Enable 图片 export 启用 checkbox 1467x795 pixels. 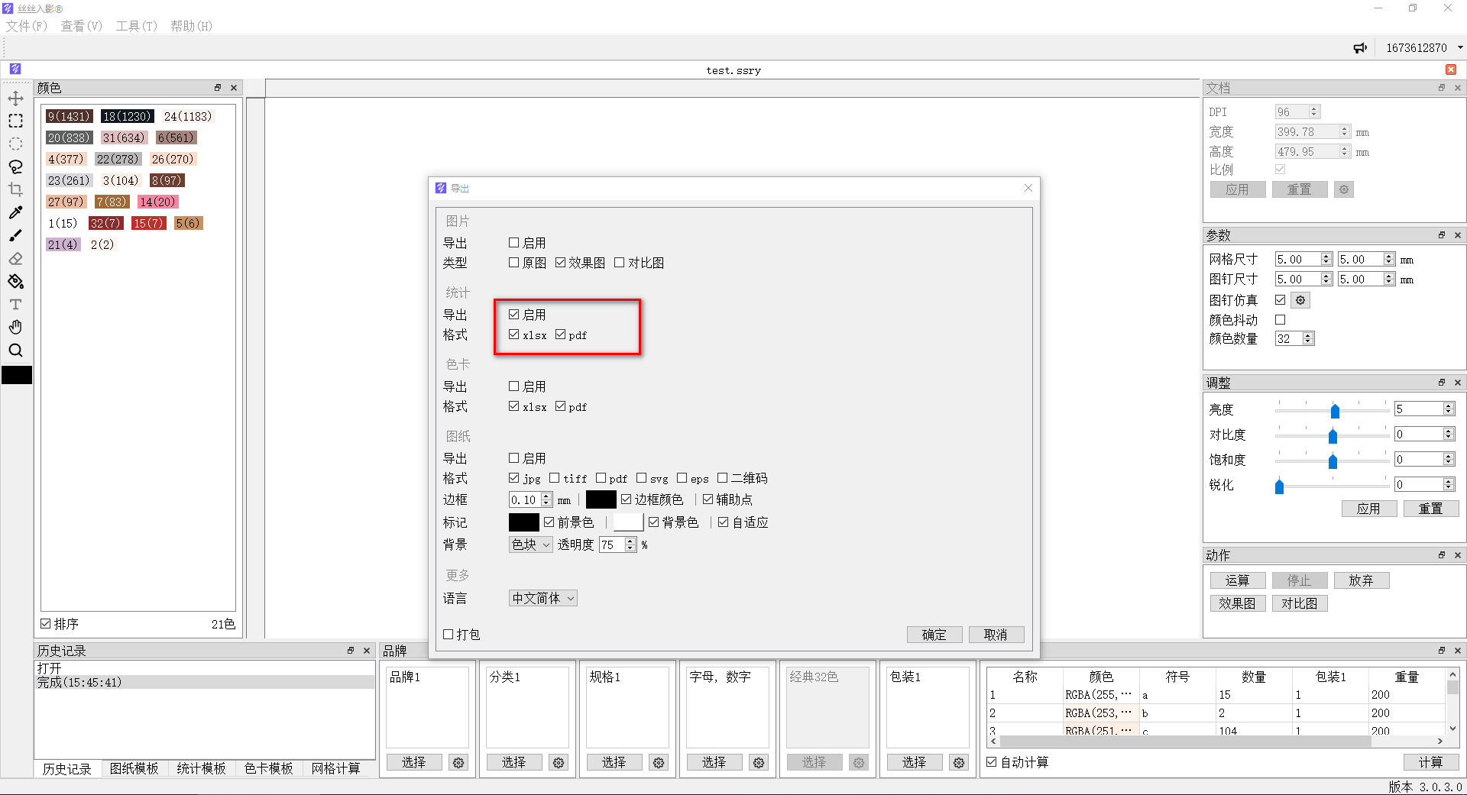[514, 243]
